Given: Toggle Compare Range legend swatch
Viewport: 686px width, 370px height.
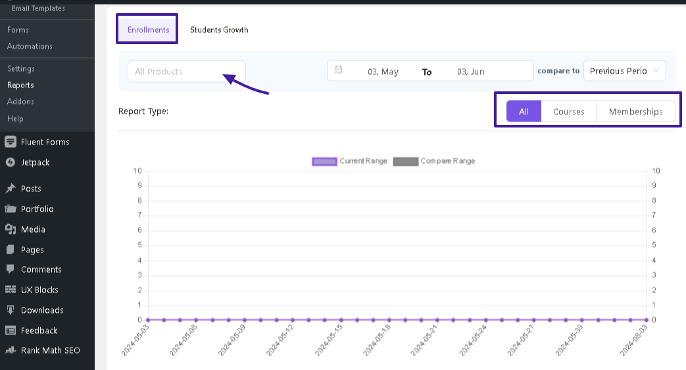Looking at the screenshot, I should tap(406, 162).
